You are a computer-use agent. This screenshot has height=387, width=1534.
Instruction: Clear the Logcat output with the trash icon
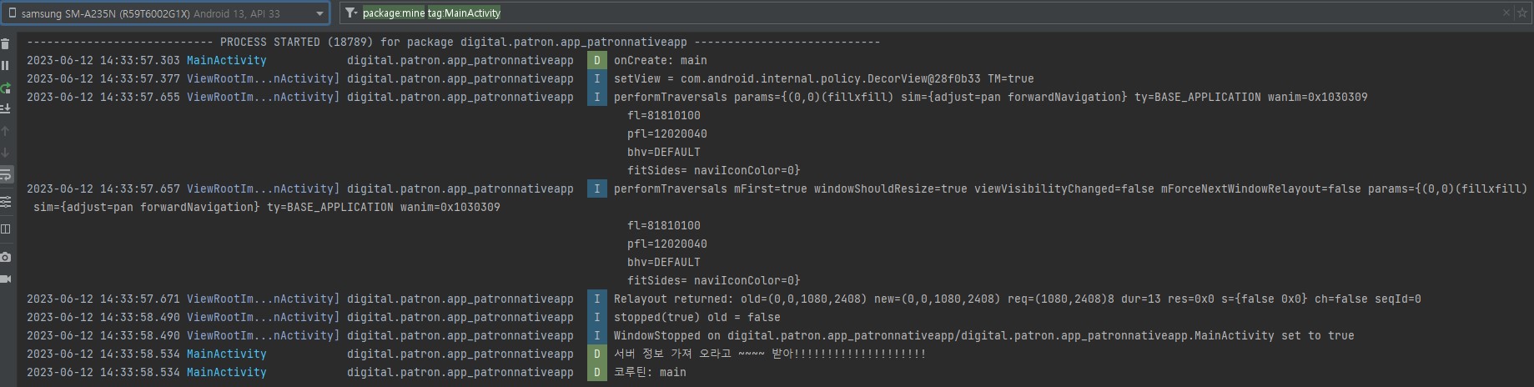coord(6,44)
